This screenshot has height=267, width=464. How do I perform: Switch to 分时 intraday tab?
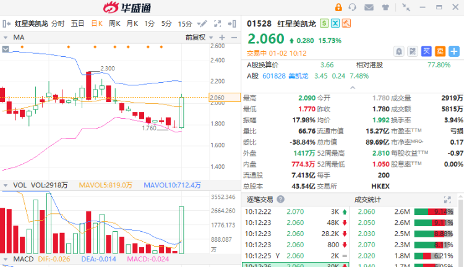[x=58, y=23]
